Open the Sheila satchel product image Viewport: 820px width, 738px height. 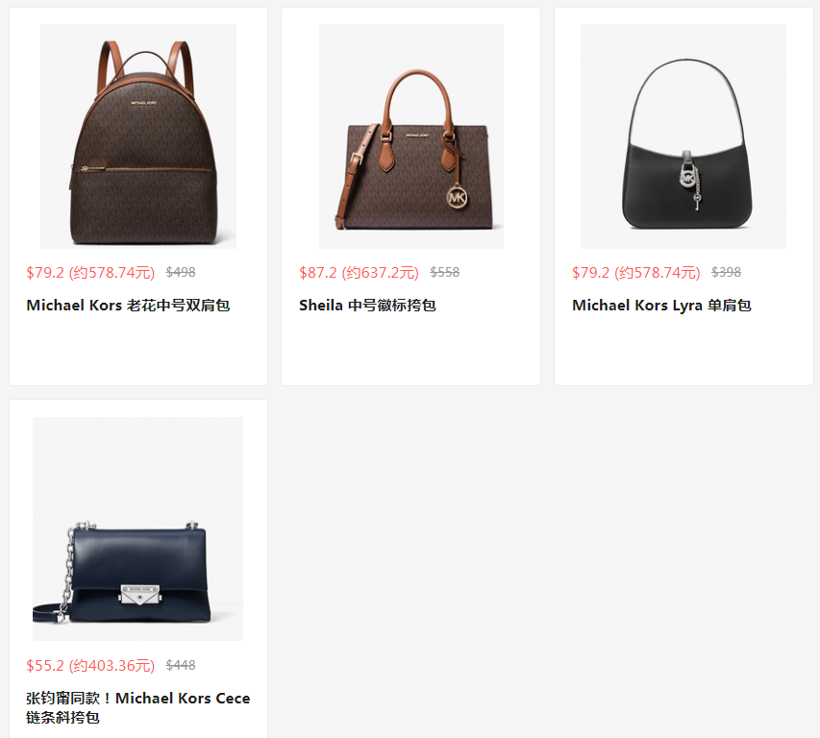click(411, 135)
